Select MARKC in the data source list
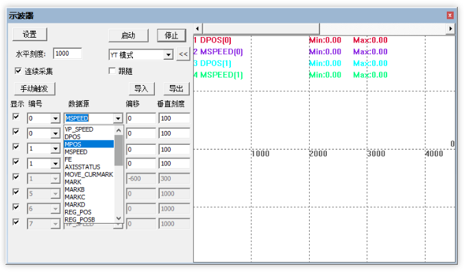 pyautogui.click(x=89, y=197)
